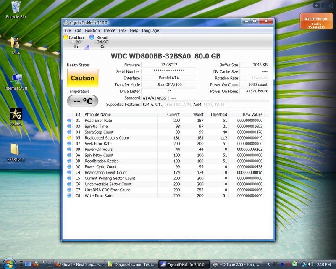Click the WDC WD800BB-32BSA0 80.0 GB title
Image resolution: width=336 pixels, height=269 pixels.
(165, 56)
